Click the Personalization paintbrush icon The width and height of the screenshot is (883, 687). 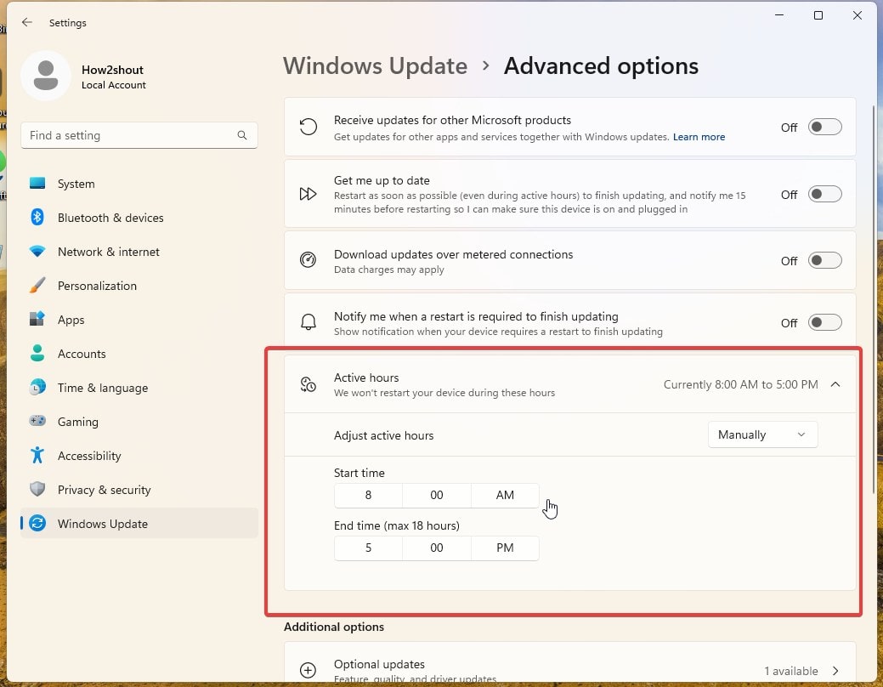(37, 286)
